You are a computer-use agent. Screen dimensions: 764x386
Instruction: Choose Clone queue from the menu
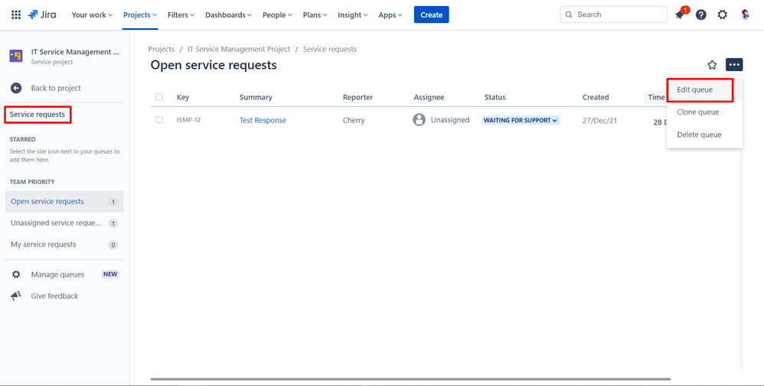click(x=704, y=112)
